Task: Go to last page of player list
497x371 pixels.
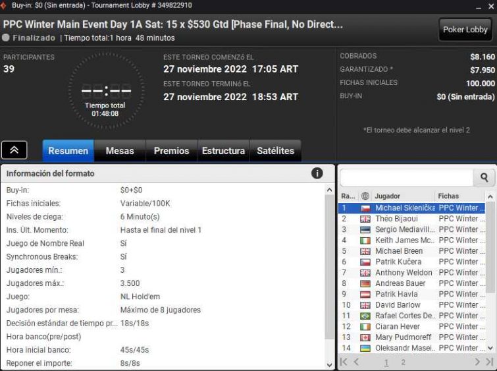Action: tap(490, 362)
